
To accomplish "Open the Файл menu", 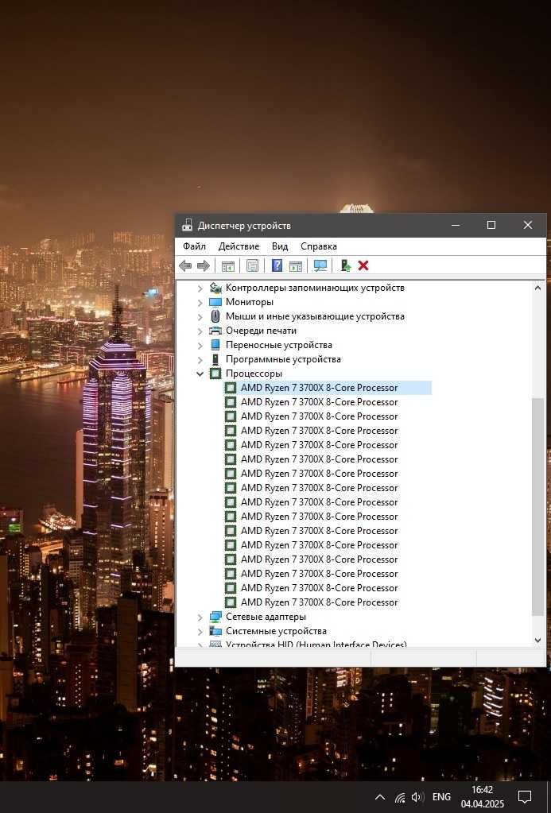I will [x=194, y=246].
